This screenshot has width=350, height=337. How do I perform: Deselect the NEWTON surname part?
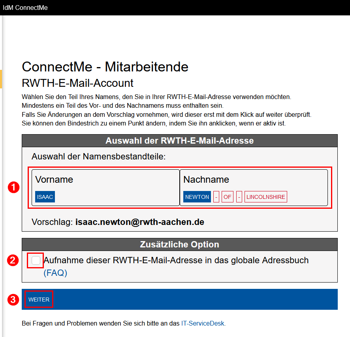click(197, 196)
